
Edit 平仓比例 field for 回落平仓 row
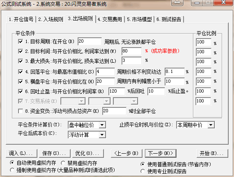[x=204, y=72]
